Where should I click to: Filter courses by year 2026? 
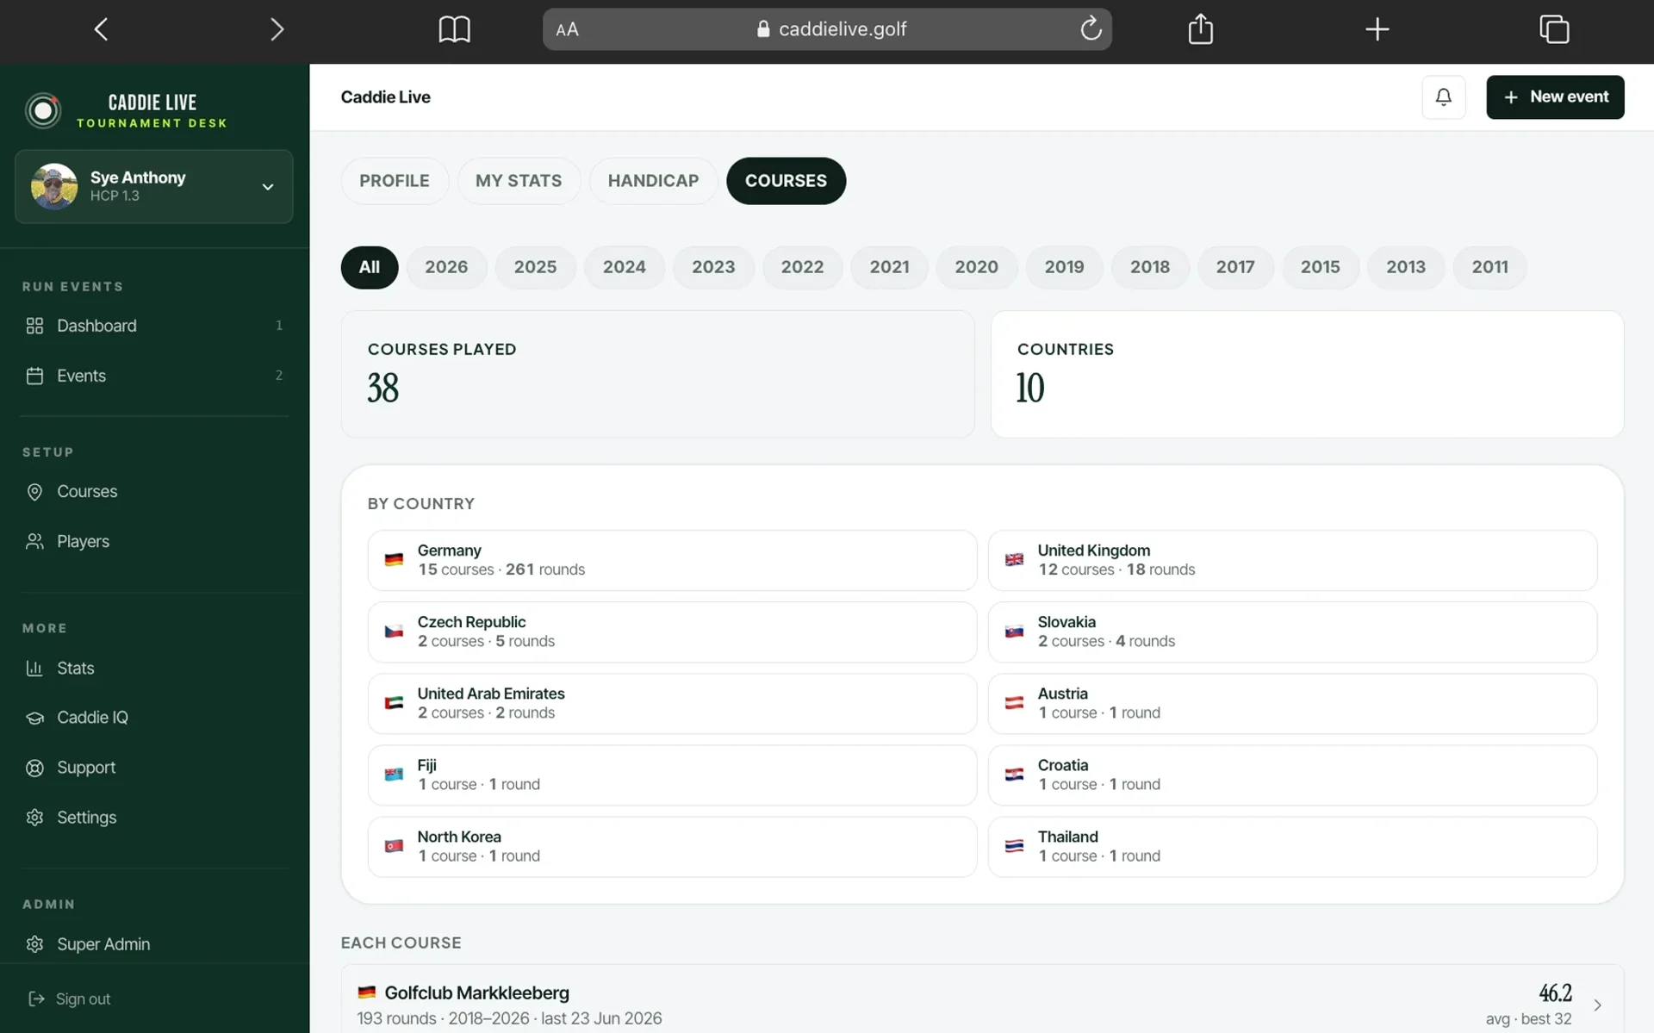[x=446, y=267]
